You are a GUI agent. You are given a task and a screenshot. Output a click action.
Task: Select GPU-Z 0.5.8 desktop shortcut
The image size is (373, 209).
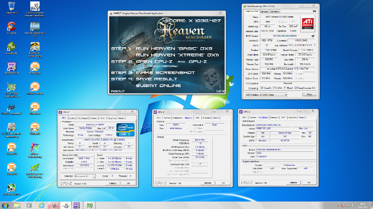coord(12,90)
